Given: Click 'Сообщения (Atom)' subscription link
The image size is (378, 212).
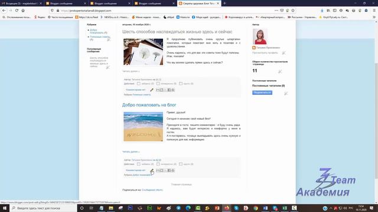Looking at the screenshot, I should [x=152, y=190].
